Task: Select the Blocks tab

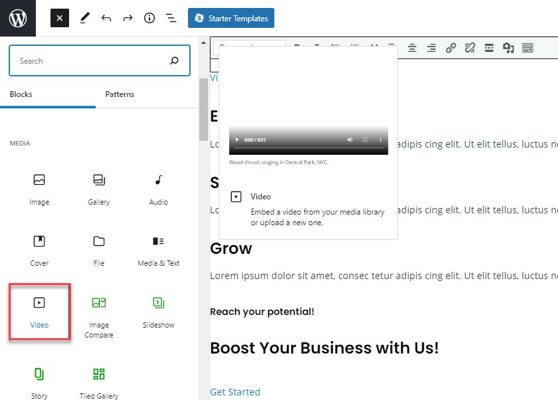Action: click(21, 94)
